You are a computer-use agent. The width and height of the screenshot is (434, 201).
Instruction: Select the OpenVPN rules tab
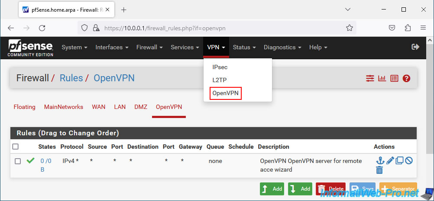pyautogui.click(x=169, y=107)
